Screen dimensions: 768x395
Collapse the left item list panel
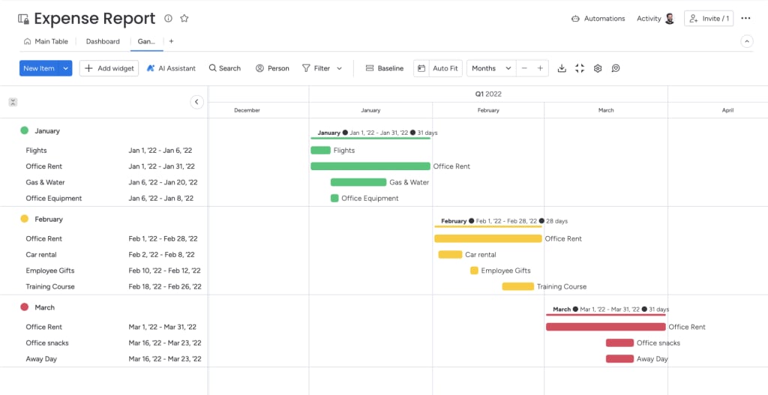tap(197, 102)
